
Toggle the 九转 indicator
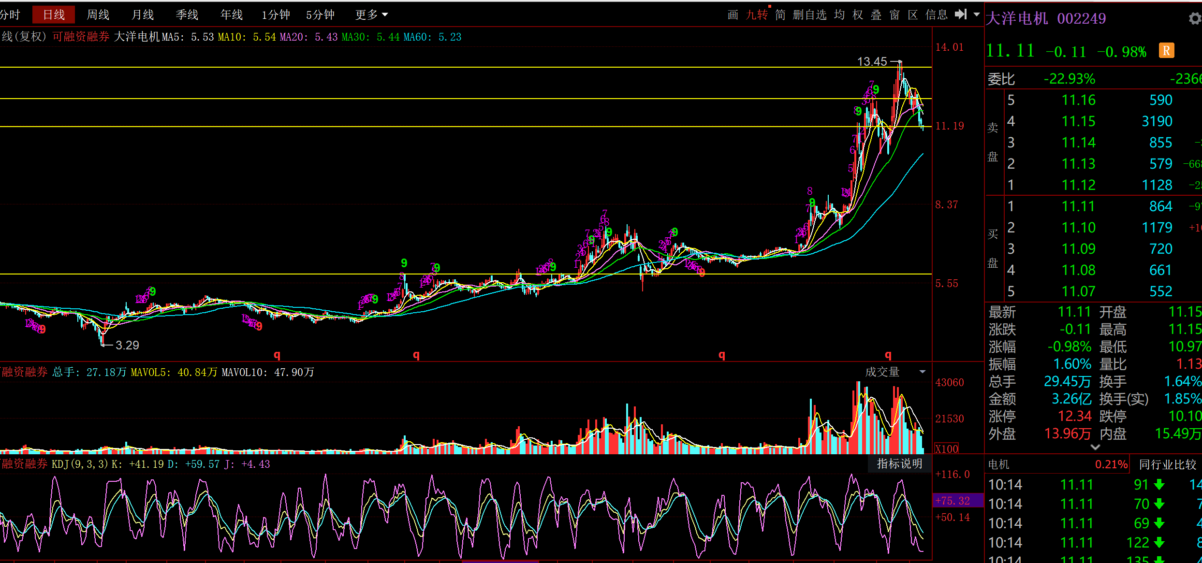(757, 14)
